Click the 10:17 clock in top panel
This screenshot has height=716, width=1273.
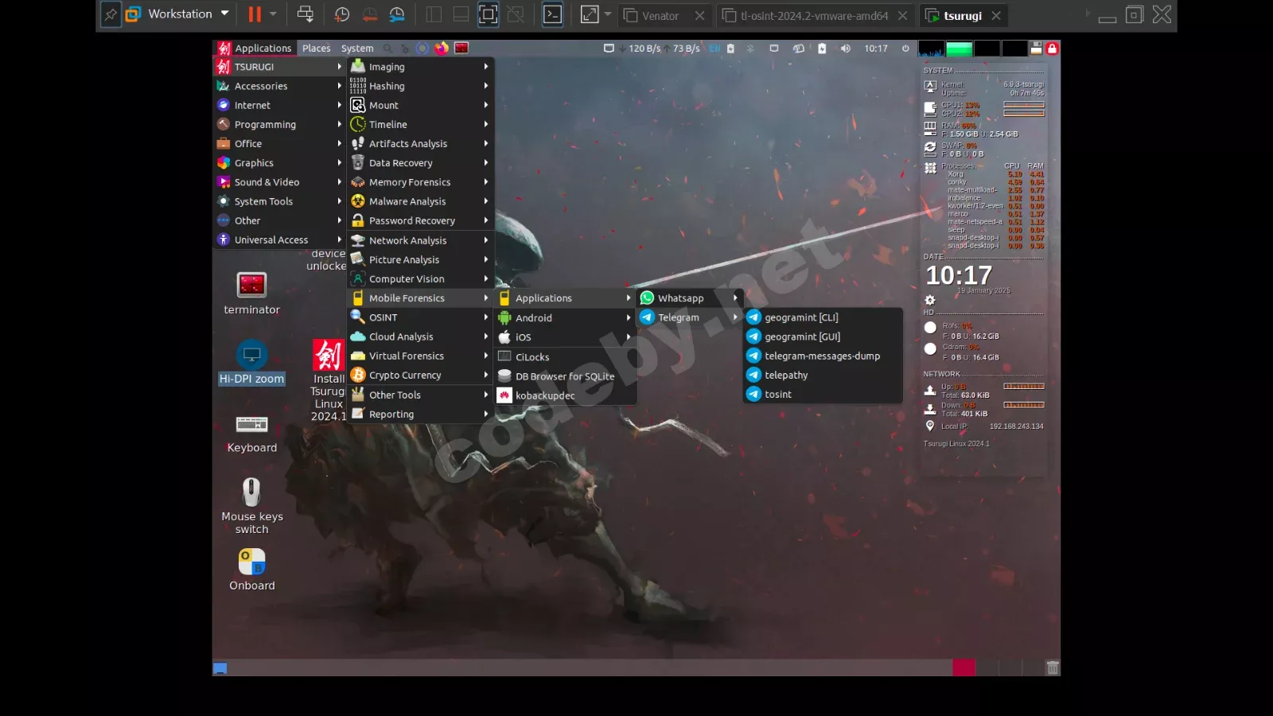(x=876, y=49)
